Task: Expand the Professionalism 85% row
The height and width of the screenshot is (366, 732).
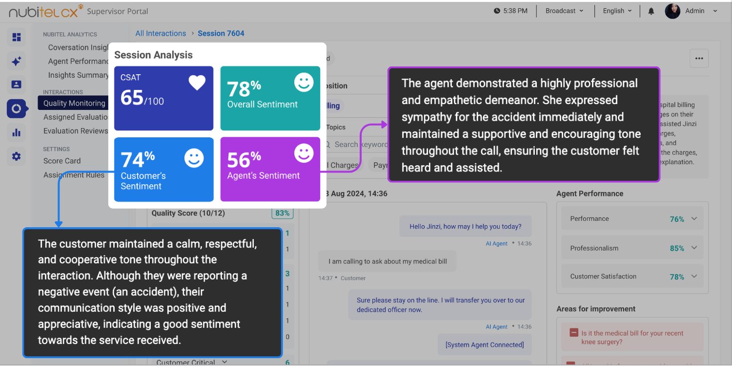Action: coord(632,248)
